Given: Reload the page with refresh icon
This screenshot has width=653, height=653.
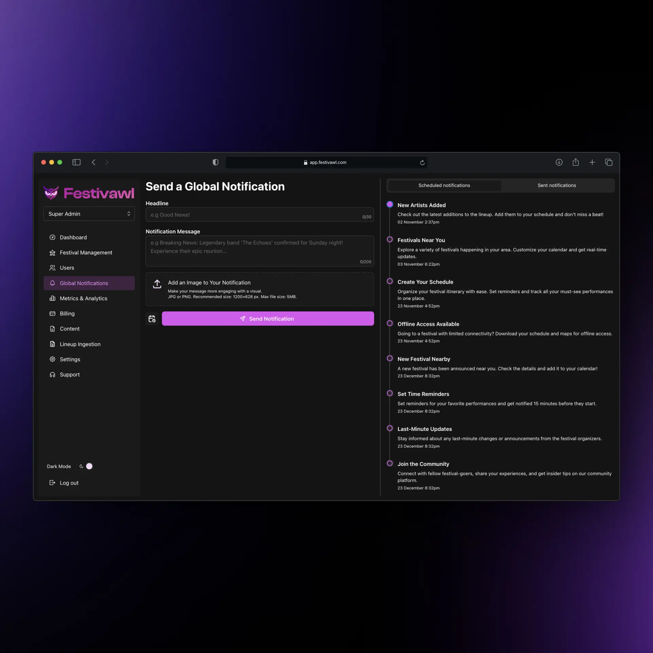Looking at the screenshot, I should pyautogui.click(x=422, y=163).
